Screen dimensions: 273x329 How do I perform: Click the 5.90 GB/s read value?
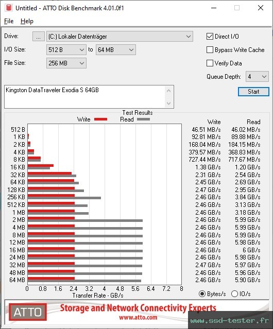click(248, 280)
